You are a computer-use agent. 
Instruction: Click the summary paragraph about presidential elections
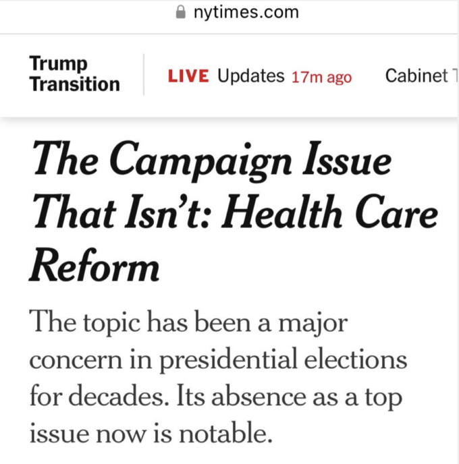coord(218,376)
